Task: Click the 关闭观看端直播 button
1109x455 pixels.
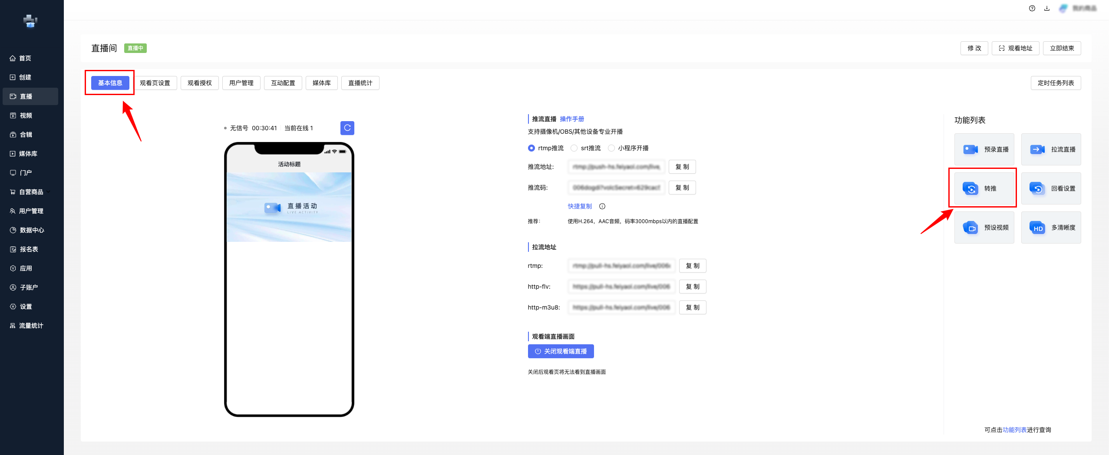Action: (561, 351)
